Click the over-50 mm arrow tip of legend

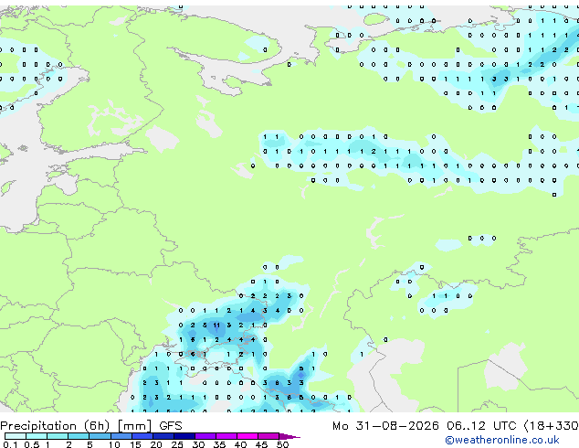[289, 436]
